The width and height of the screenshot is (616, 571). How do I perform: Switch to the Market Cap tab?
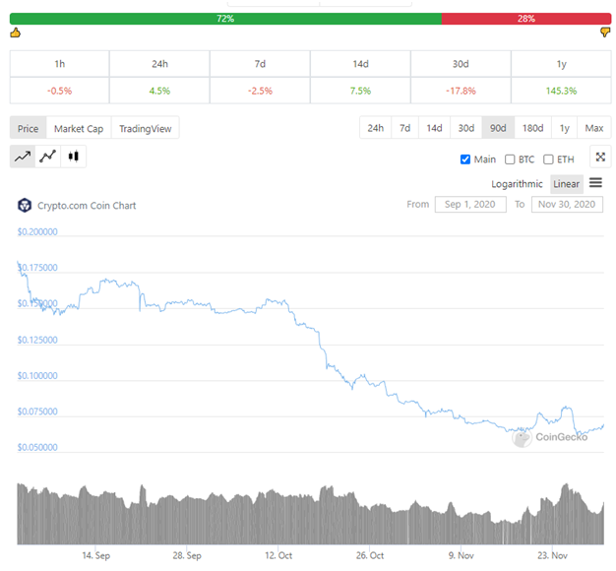79,129
